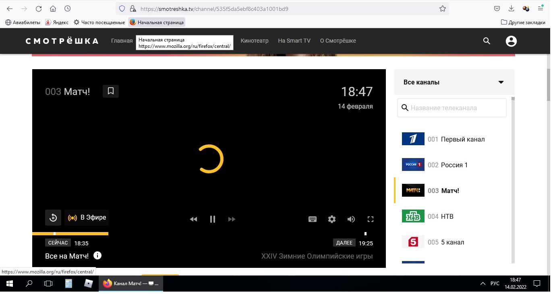Bookmark this page with star
This screenshot has width=553, height=294.
(443, 8)
